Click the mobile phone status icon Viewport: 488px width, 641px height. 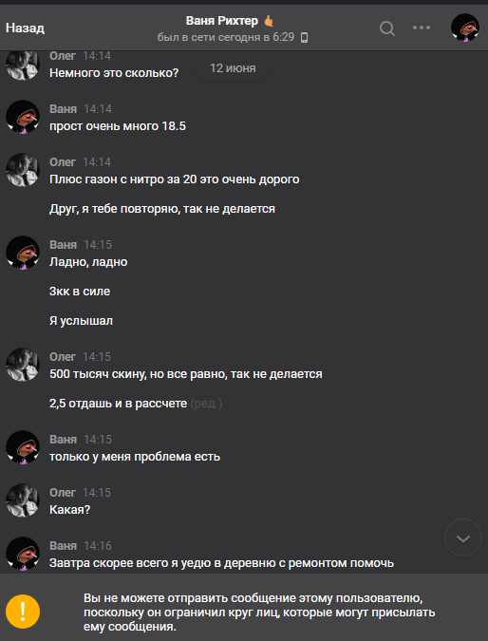tap(304, 38)
